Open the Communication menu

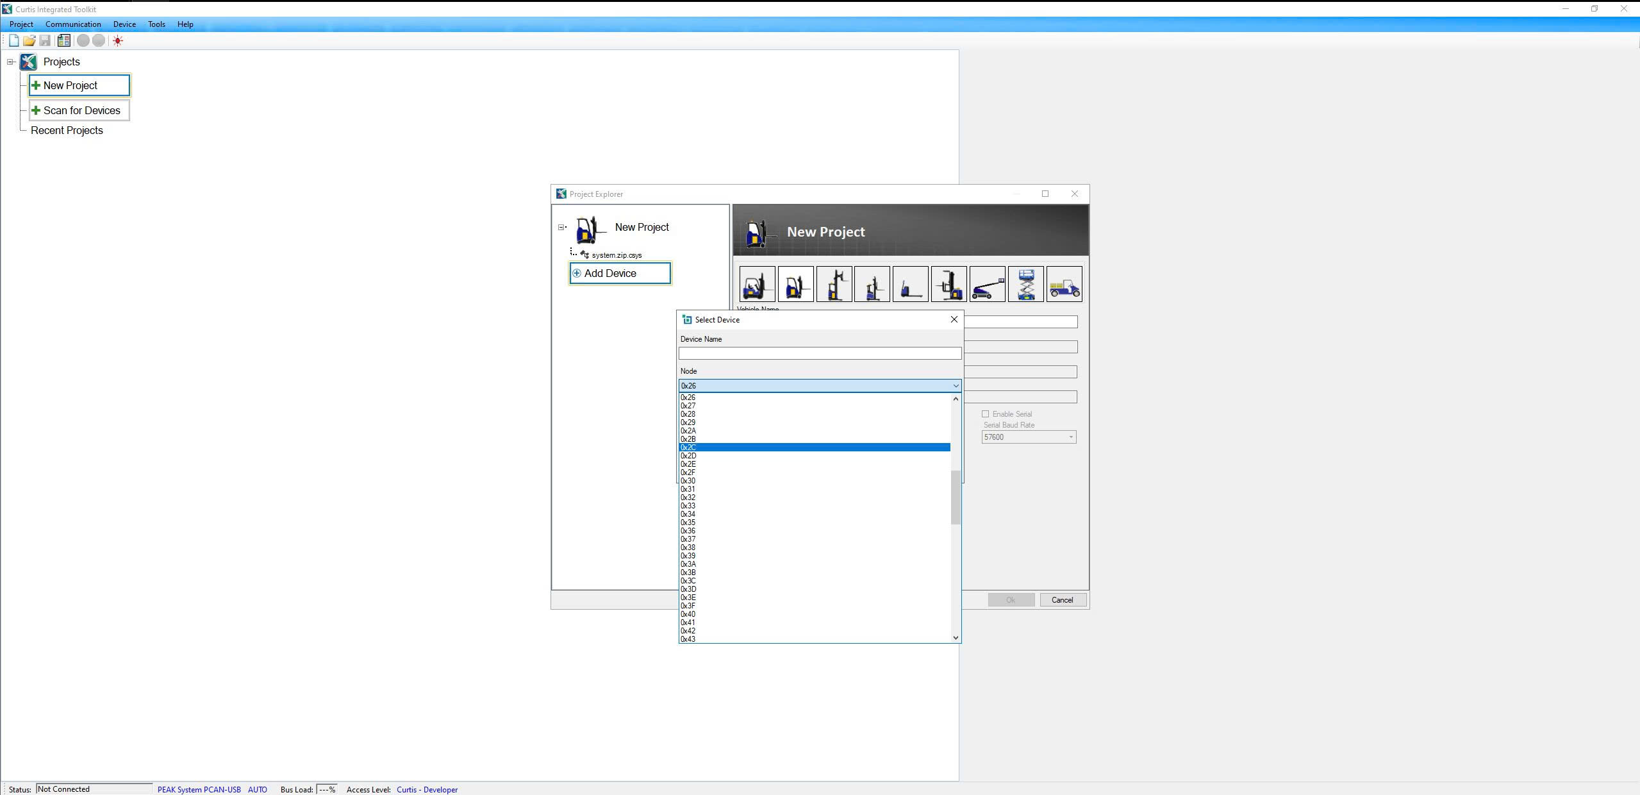73,24
